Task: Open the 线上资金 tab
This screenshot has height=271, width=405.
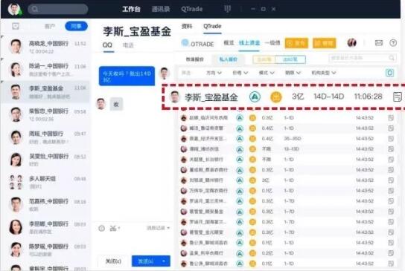Action: pyautogui.click(x=249, y=43)
